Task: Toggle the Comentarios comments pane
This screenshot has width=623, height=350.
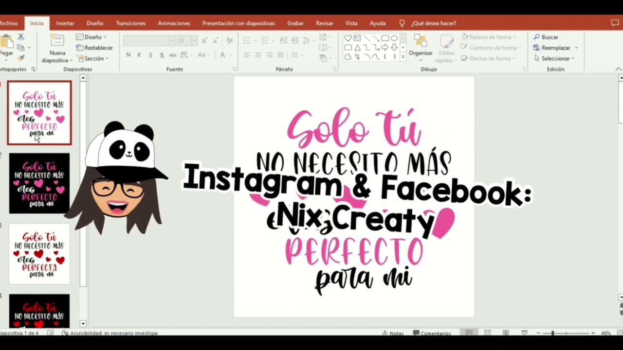Action: coord(432,333)
